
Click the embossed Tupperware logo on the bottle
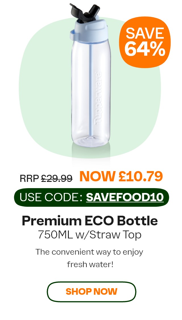[98, 97]
